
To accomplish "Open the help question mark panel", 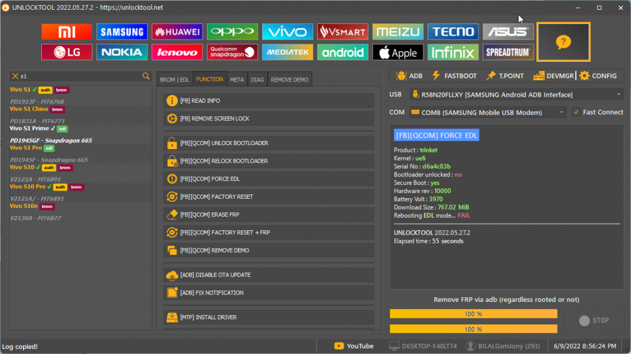I will tap(563, 42).
